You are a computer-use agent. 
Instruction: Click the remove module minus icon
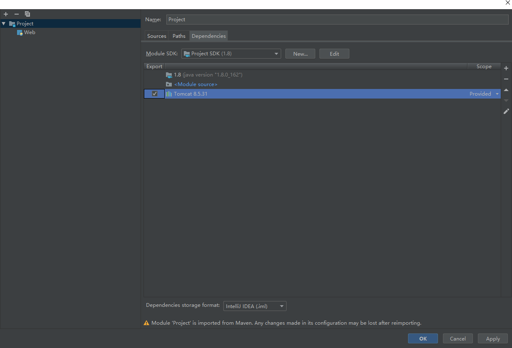(17, 14)
